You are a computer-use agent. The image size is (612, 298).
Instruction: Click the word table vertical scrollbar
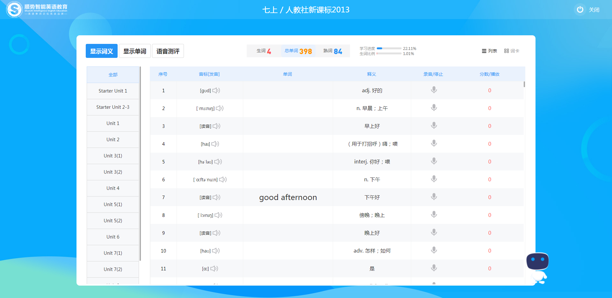coord(524,84)
